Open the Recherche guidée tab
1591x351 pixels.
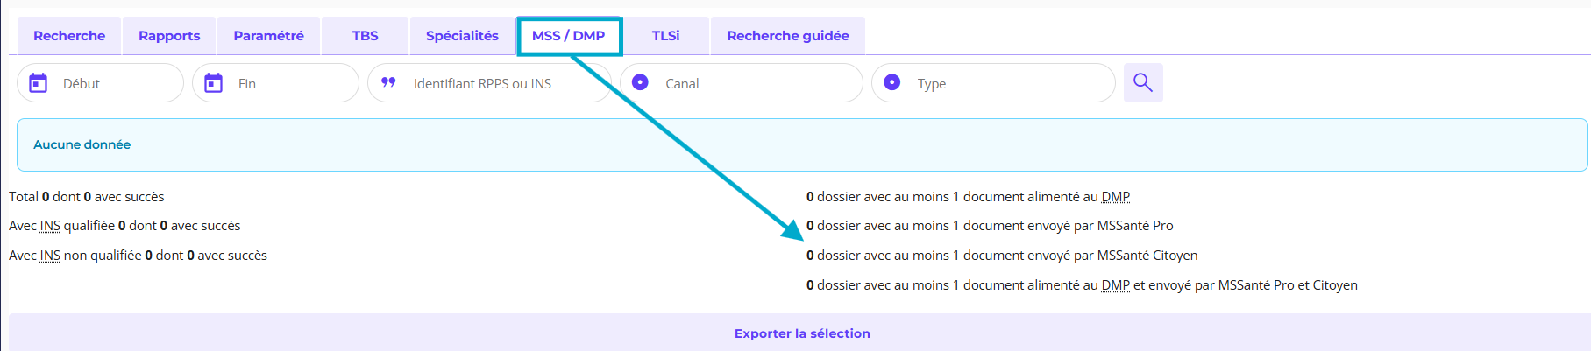(787, 36)
